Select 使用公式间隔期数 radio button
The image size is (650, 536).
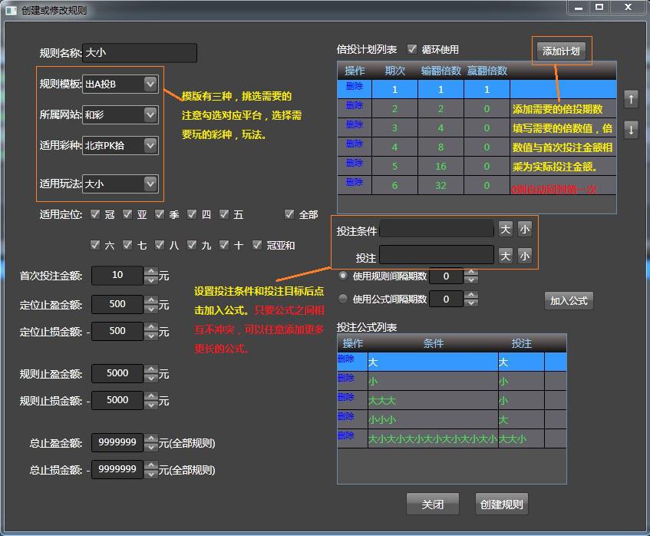pos(343,299)
